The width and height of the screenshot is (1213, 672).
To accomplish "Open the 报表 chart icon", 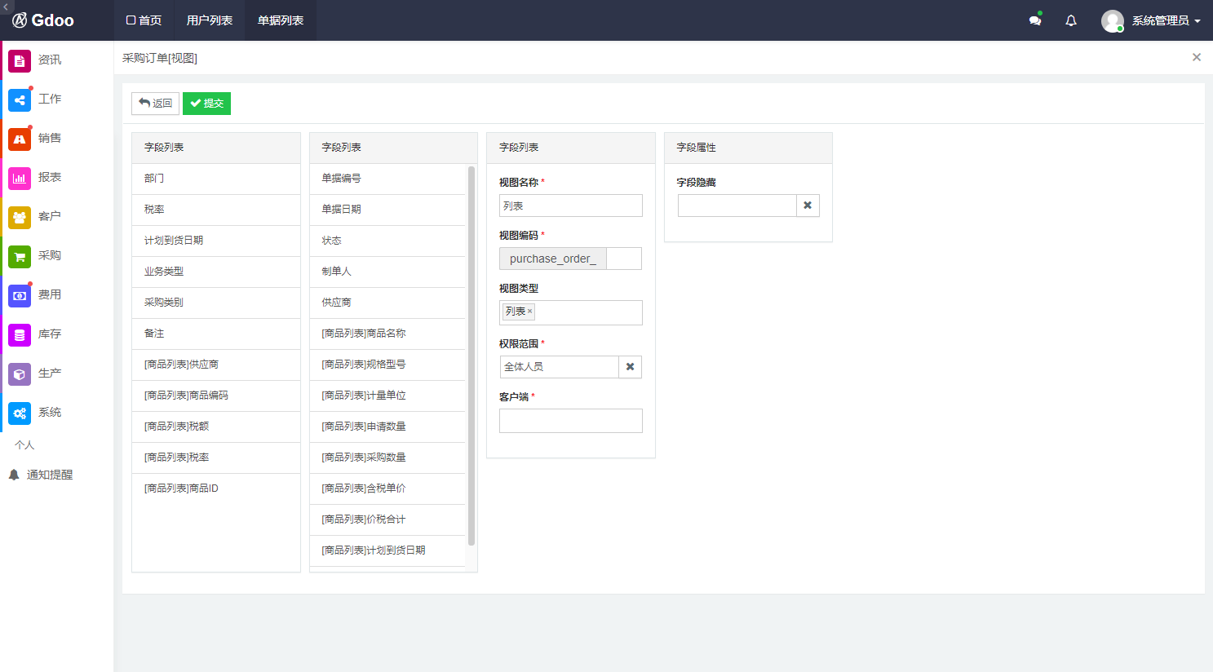I will [20, 178].
